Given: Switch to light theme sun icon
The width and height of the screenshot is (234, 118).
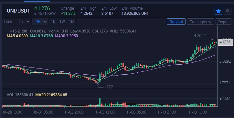Looking at the screenshot, I should point(228,11).
